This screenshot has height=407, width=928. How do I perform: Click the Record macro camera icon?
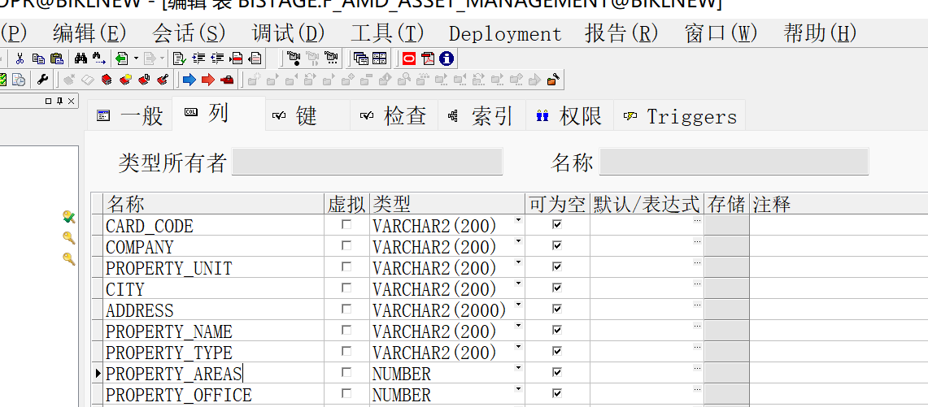pos(294,58)
